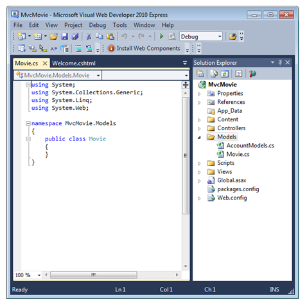Screen dimensions: 307x308
Task: Open the 100 % zoom level dropdown
Action: pos(39,275)
